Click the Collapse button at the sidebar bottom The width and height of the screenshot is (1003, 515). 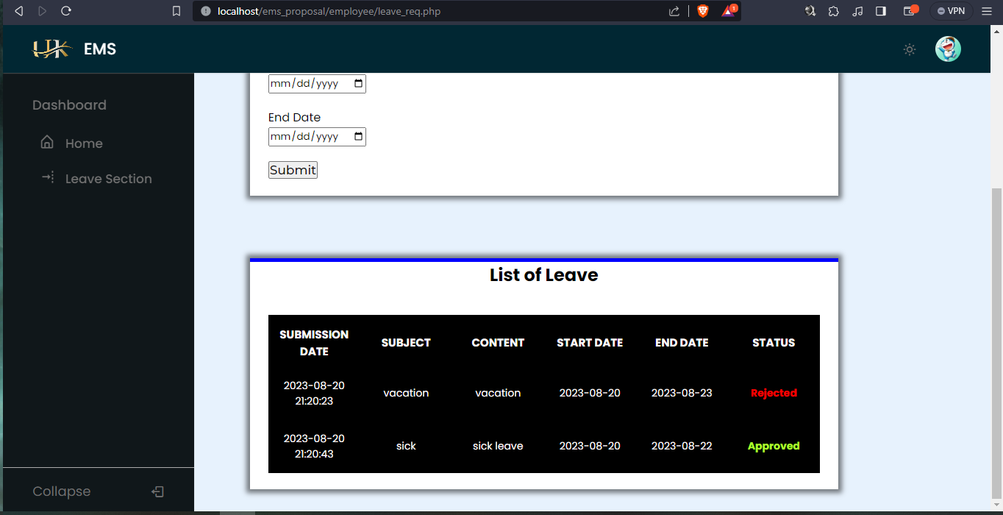[61, 491]
